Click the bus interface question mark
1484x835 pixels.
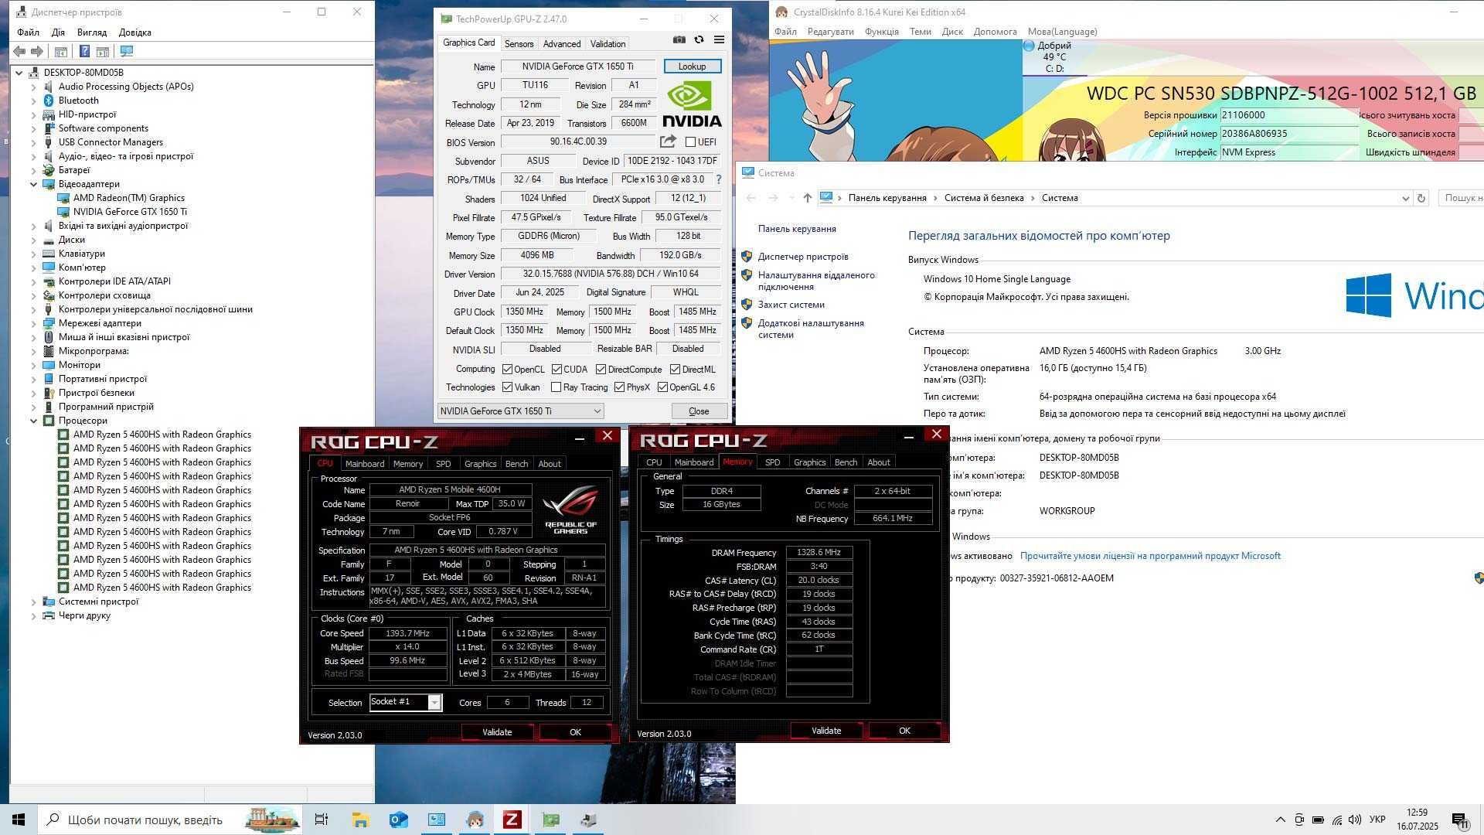(x=718, y=179)
